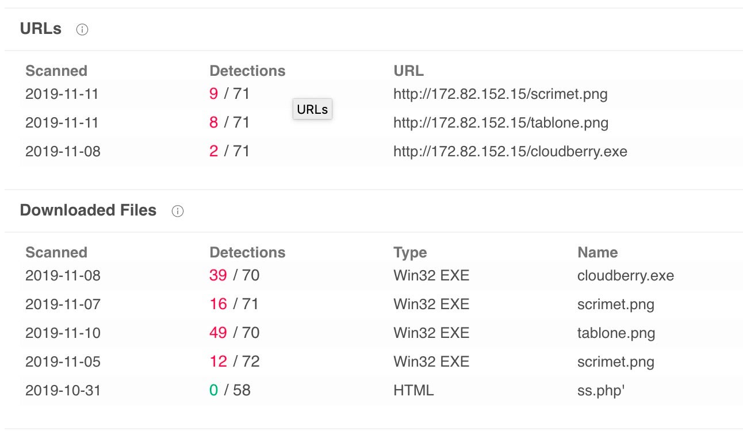Image resolution: width=743 pixels, height=431 pixels.
Task: Open the tablone.png URL link
Action: pyautogui.click(x=500, y=122)
